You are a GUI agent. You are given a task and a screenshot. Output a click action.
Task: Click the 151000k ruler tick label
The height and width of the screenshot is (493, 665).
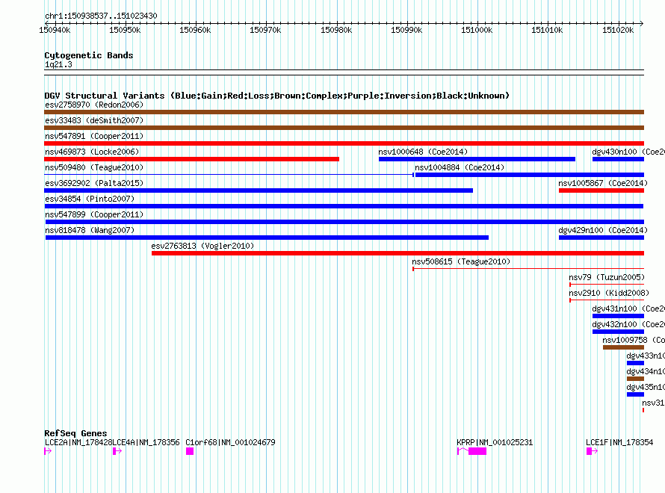coord(477,30)
